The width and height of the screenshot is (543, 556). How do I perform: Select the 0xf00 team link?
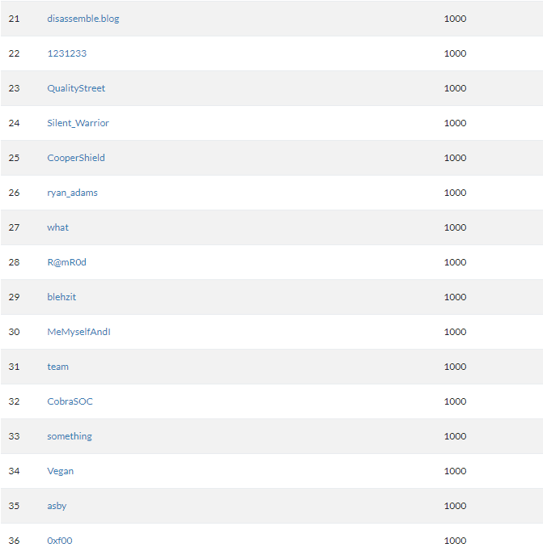click(x=59, y=540)
